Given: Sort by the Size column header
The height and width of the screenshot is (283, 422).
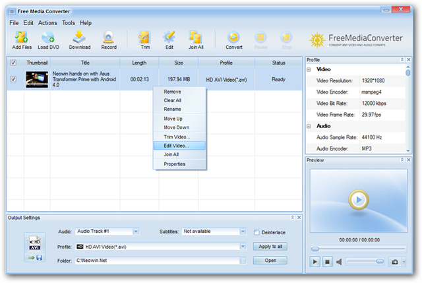Looking at the screenshot, I should coord(179,63).
